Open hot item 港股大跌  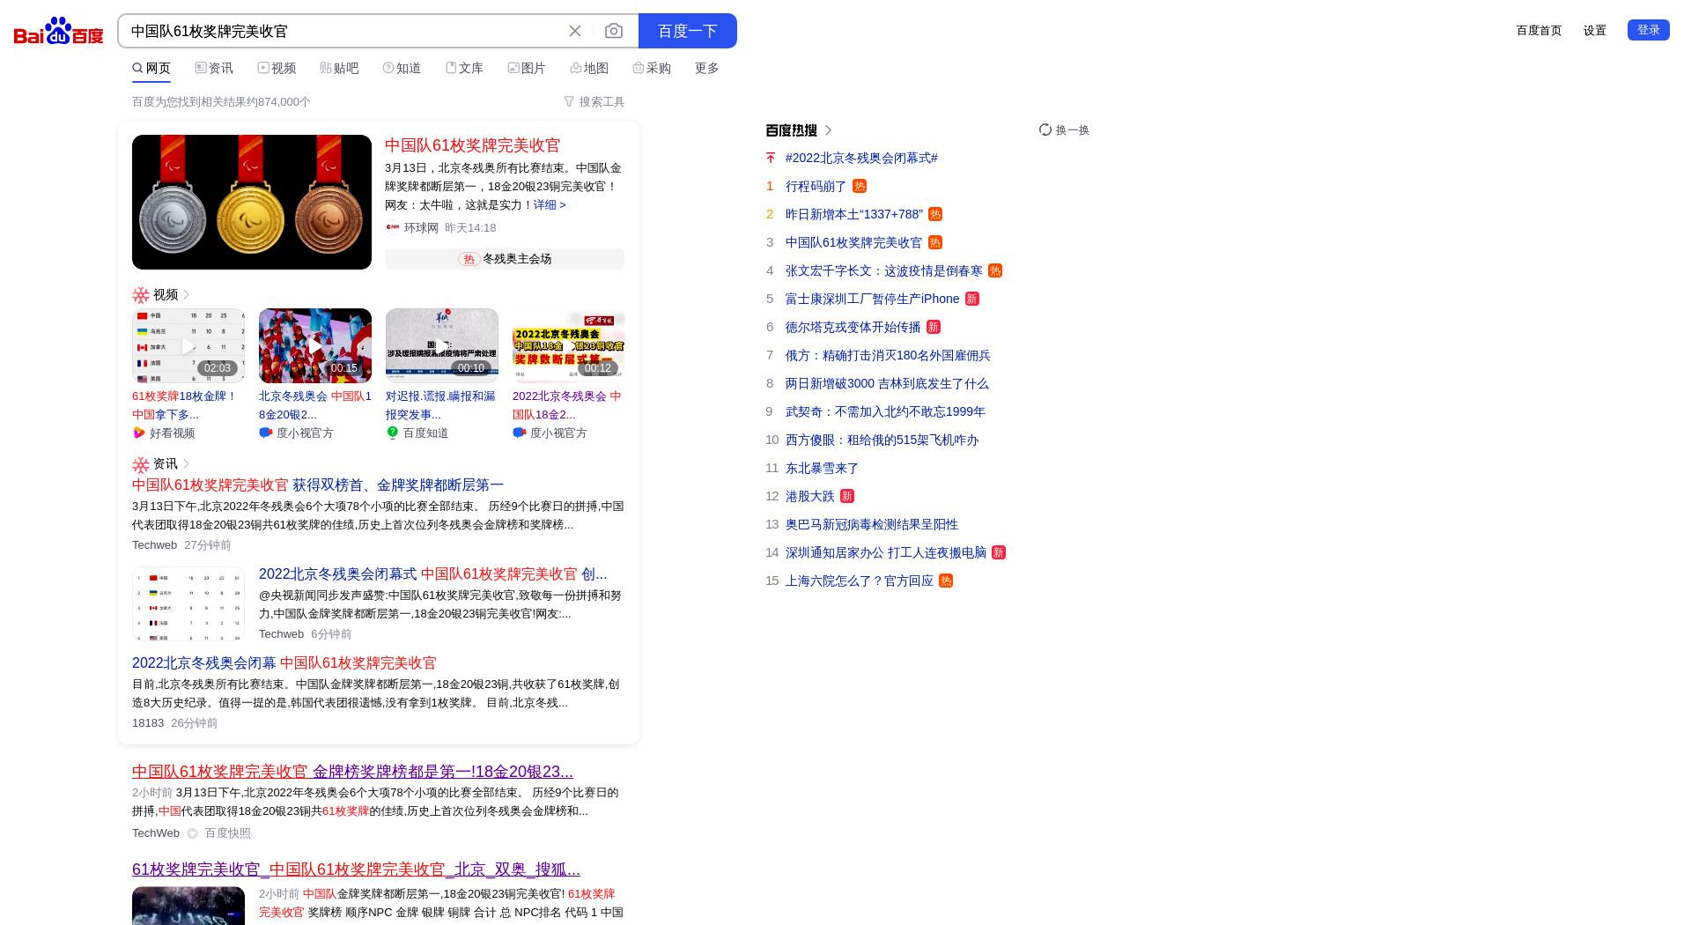[809, 496]
